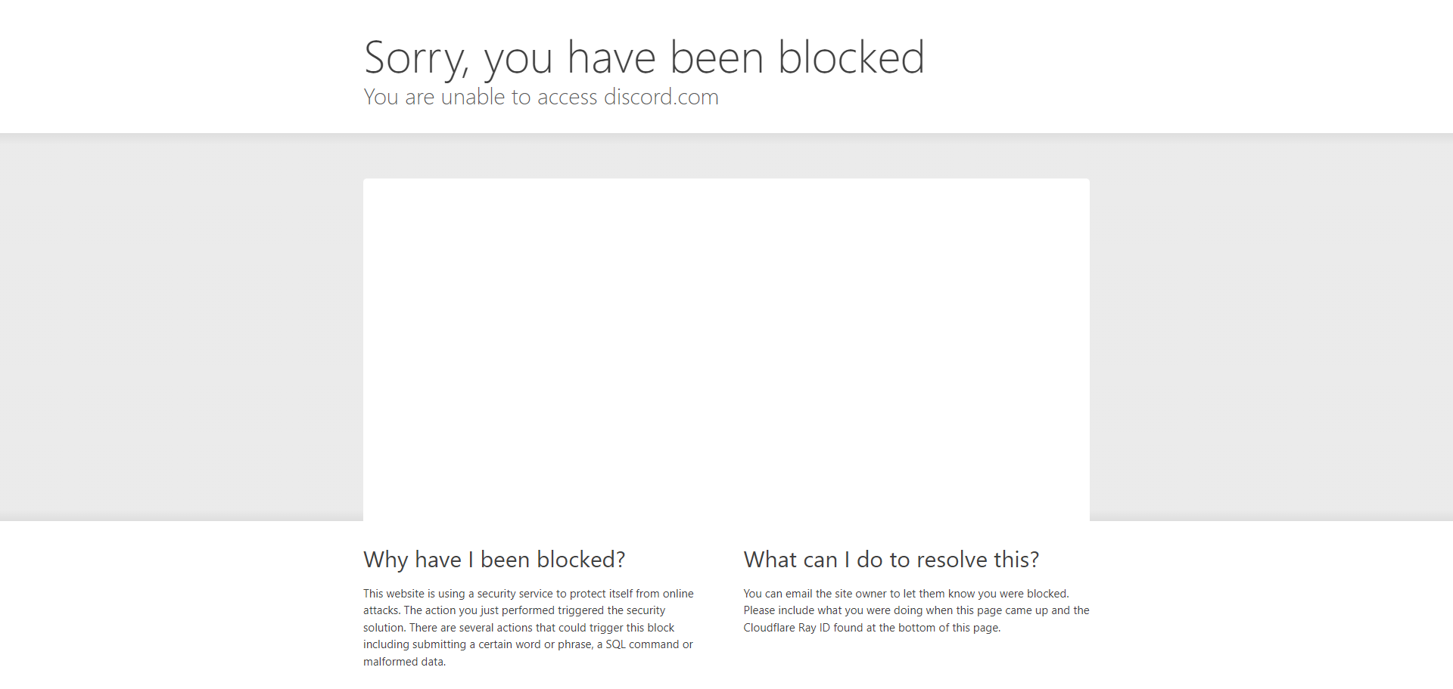This screenshot has width=1453, height=689.
Task: Click the "Sorry, you have been blocked" heading
Action: coord(643,57)
